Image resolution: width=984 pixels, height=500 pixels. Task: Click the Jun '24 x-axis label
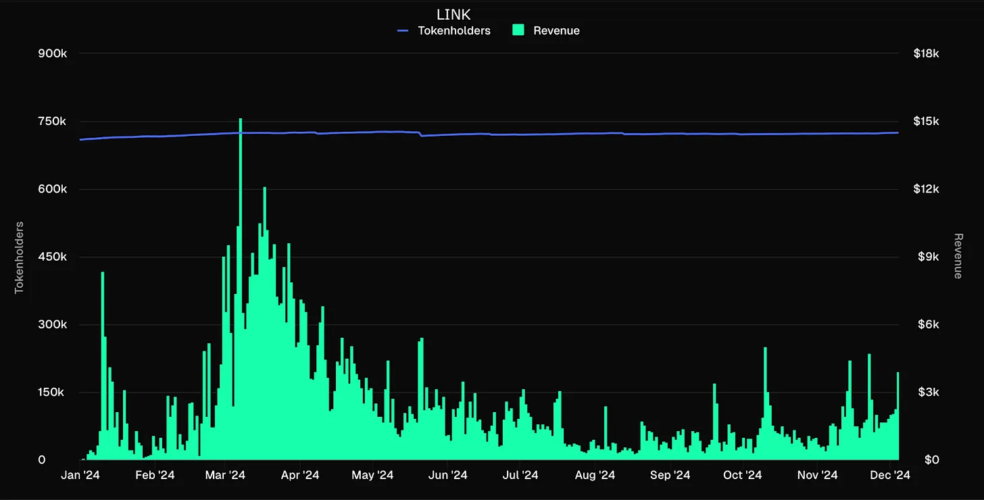point(447,476)
